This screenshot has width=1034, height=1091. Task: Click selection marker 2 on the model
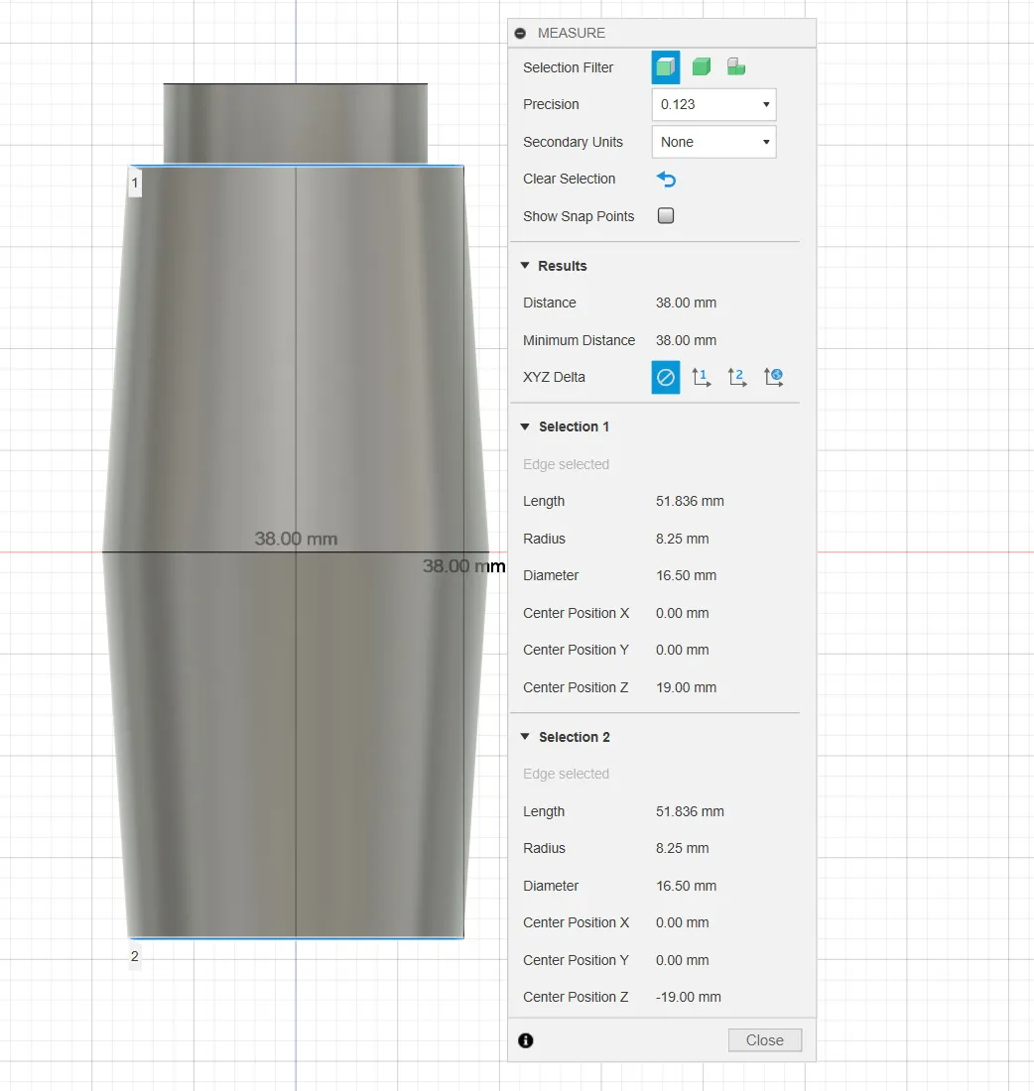tap(135, 957)
